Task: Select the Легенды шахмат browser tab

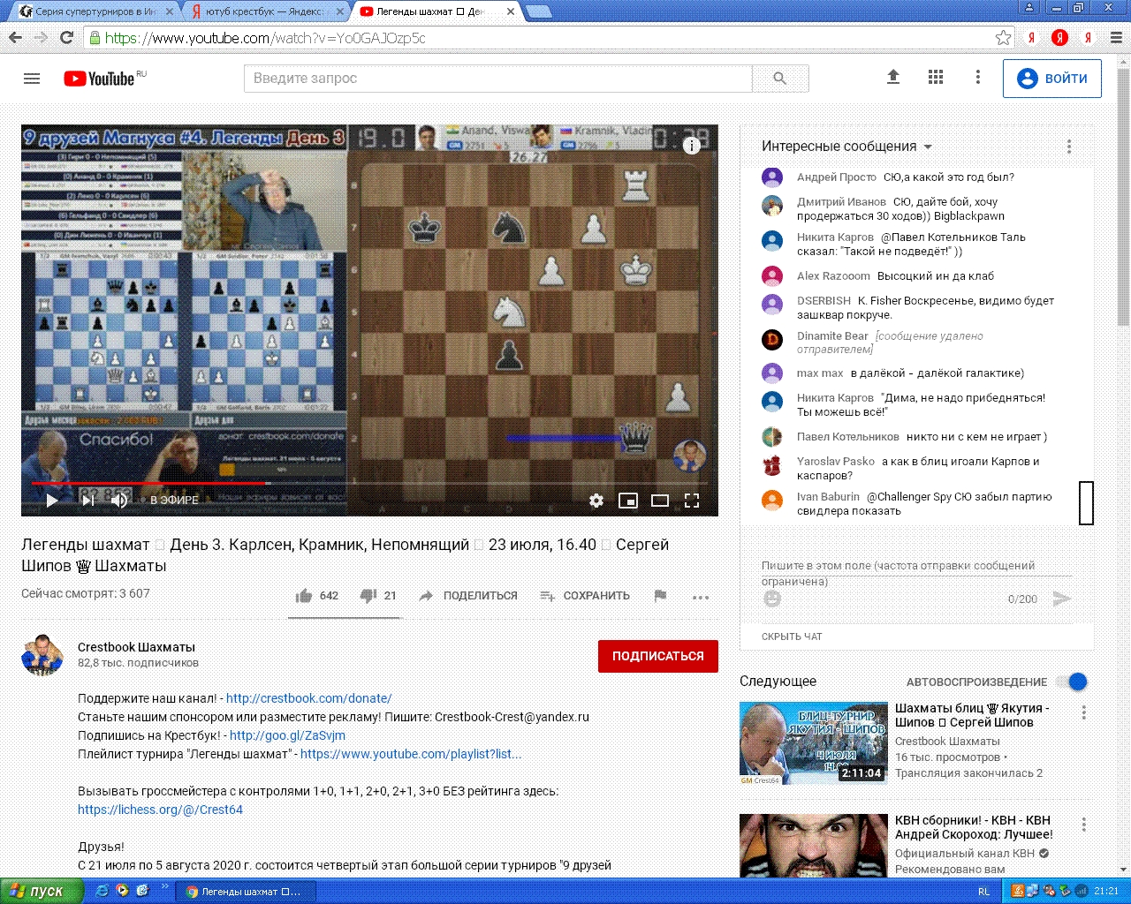Action: pos(433,11)
